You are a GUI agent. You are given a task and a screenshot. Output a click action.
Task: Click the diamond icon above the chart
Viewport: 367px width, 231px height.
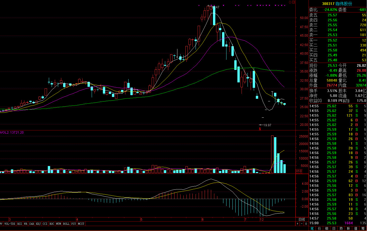(x=290, y=2)
